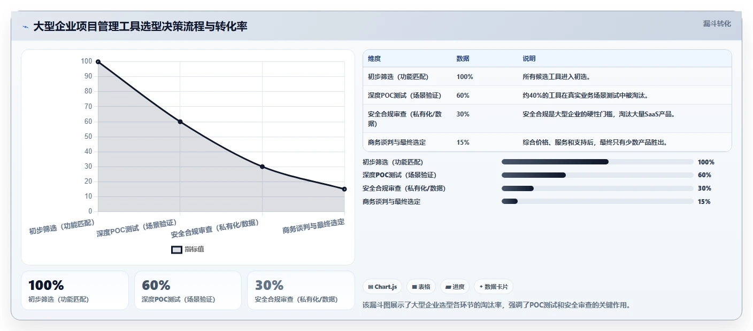
Task: Select the data point at value 100
Action: pyautogui.click(x=98, y=61)
